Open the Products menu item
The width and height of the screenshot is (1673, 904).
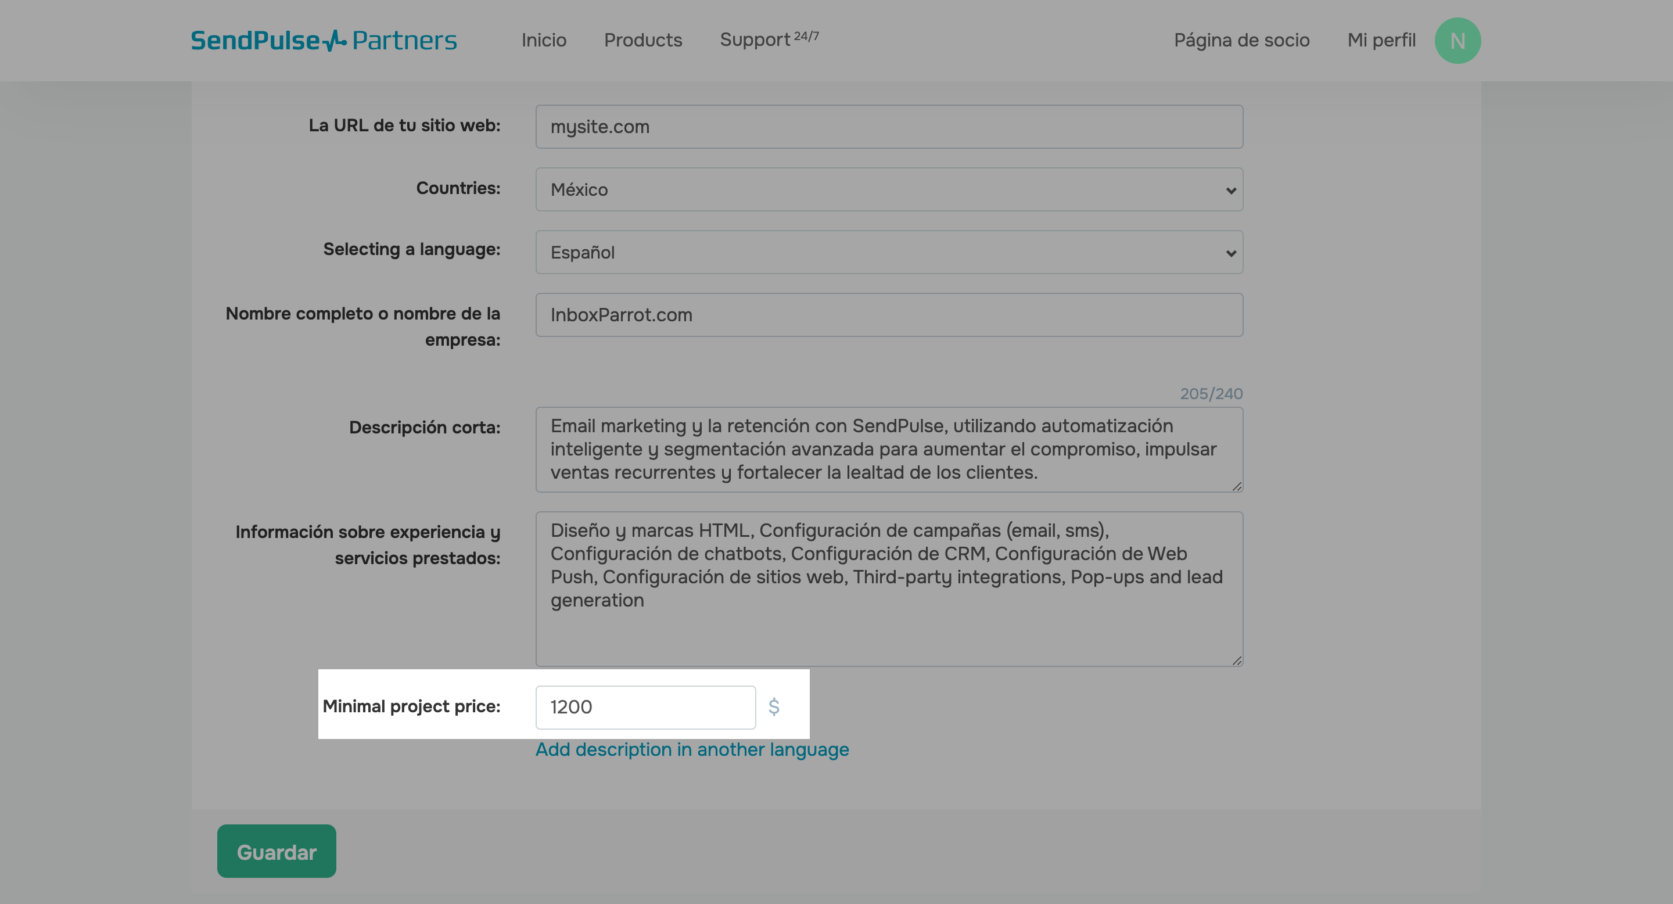[642, 40]
